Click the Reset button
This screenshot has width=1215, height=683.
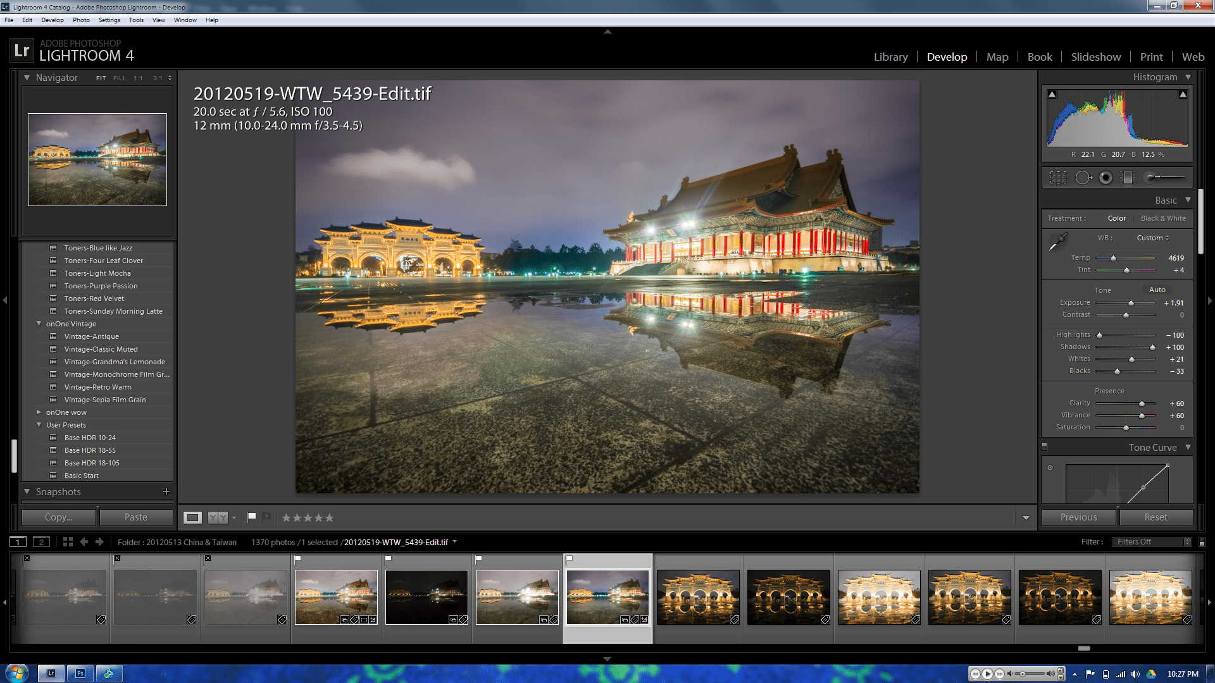coord(1156,517)
